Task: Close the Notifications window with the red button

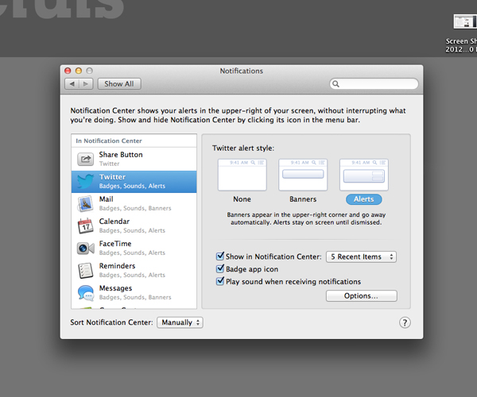Action: (x=68, y=71)
